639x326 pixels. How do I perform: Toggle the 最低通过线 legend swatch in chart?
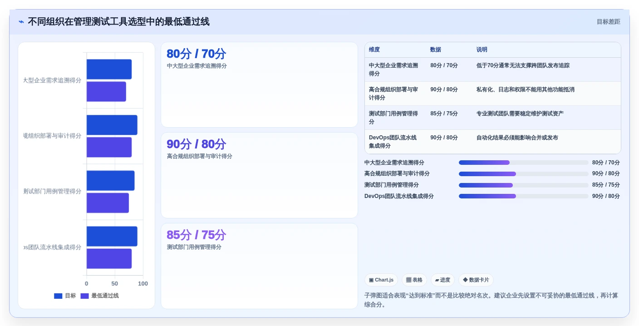click(85, 296)
